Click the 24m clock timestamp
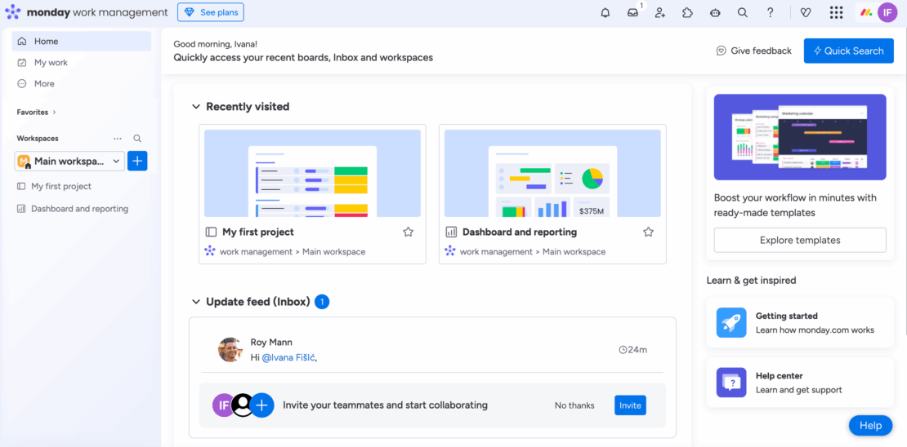907x447 pixels. (x=632, y=349)
